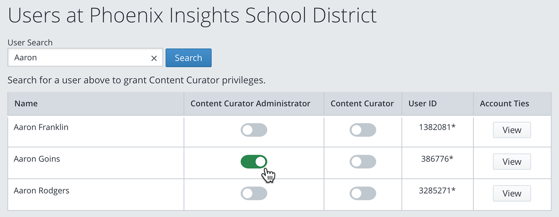Click the blue Search button
Image resolution: width=559 pixels, height=217 pixels.
point(189,58)
